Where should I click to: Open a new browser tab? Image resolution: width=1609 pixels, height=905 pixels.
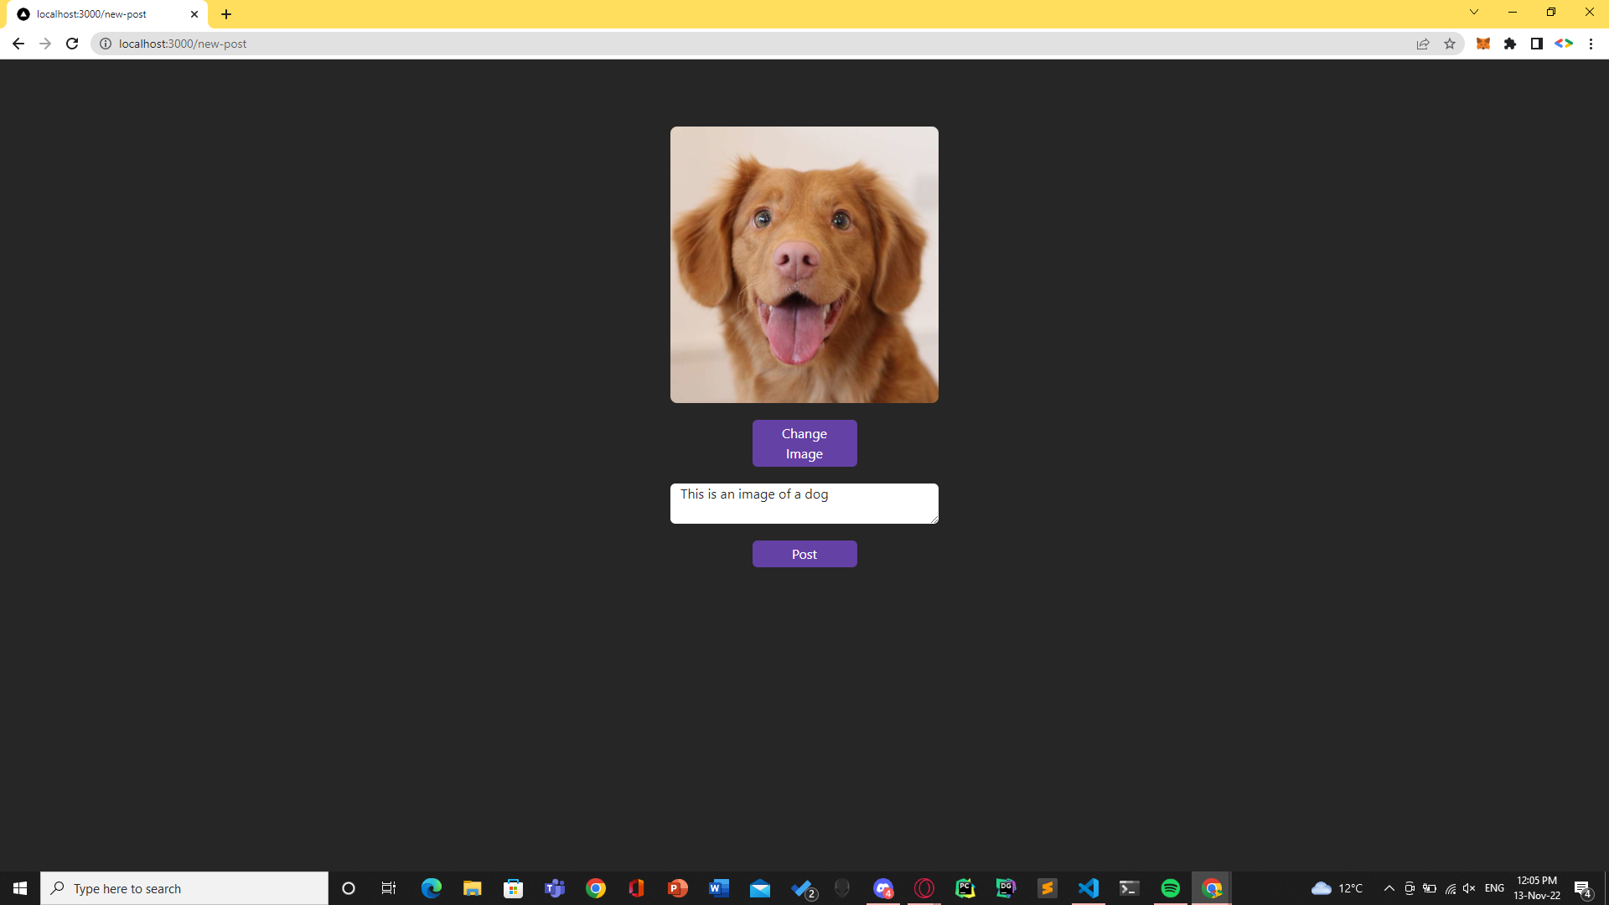click(x=226, y=14)
